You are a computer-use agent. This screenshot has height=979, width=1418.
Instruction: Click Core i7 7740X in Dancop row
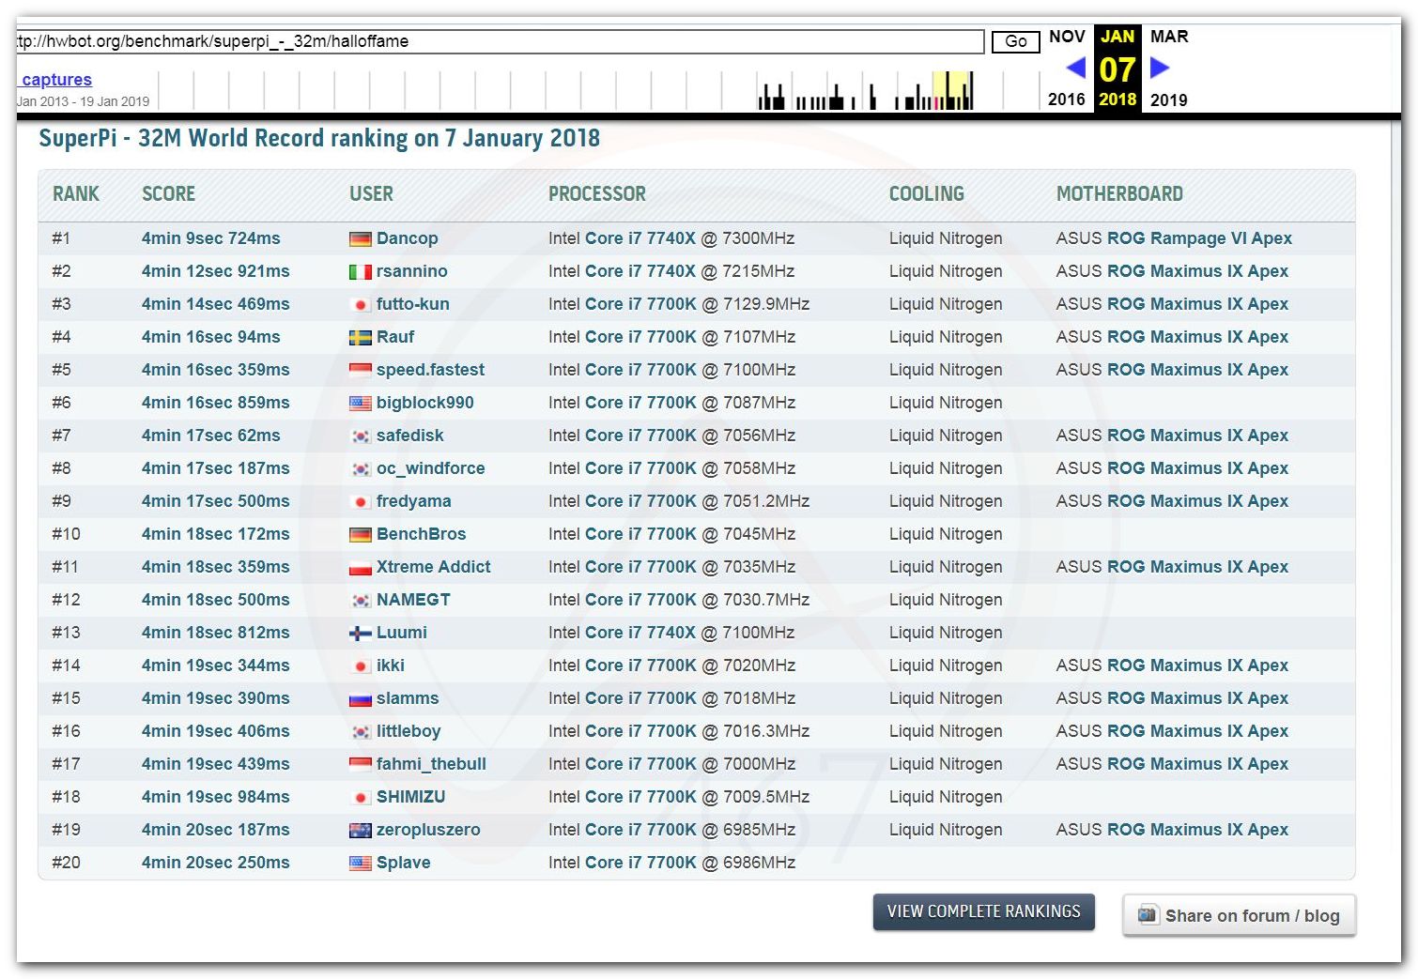[x=640, y=238]
